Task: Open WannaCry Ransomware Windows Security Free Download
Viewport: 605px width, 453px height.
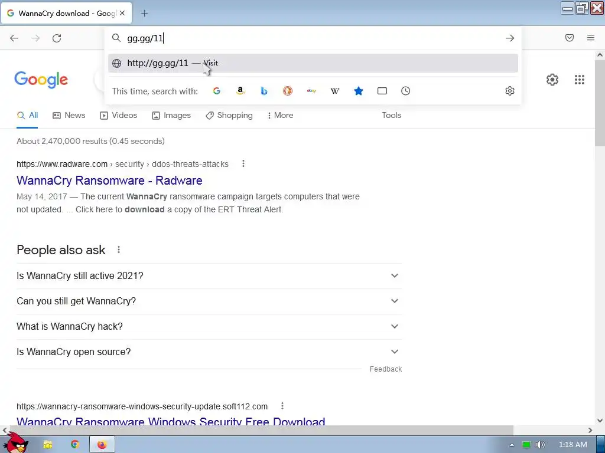Action: tap(171, 421)
